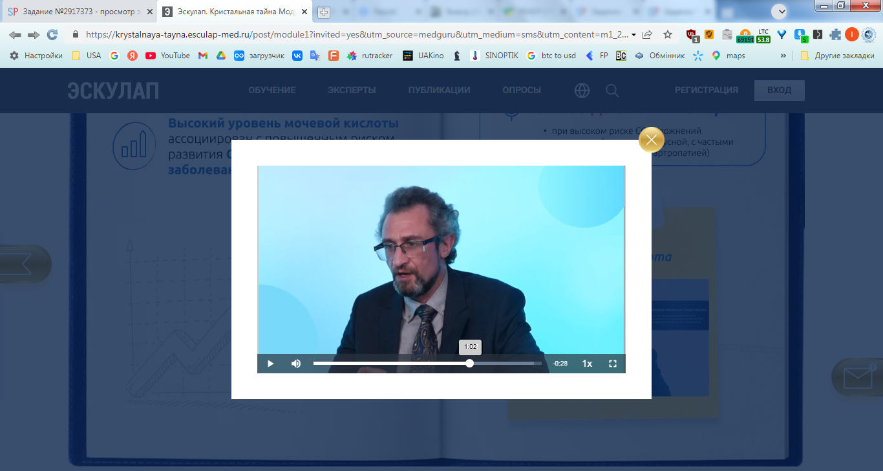
Task: Click the РЕГИСТРАЦИЯ link
Action: pyautogui.click(x=707, y=91)
